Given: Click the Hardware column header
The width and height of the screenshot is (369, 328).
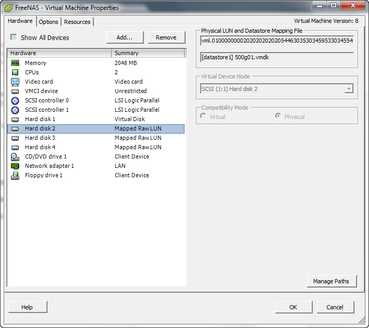Looking at the screenshot, I should (x=59, y=53).
